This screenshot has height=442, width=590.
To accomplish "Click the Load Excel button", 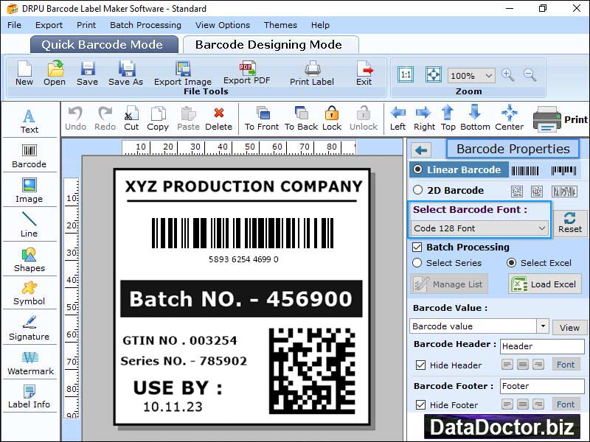I will [x=544, y=284].
